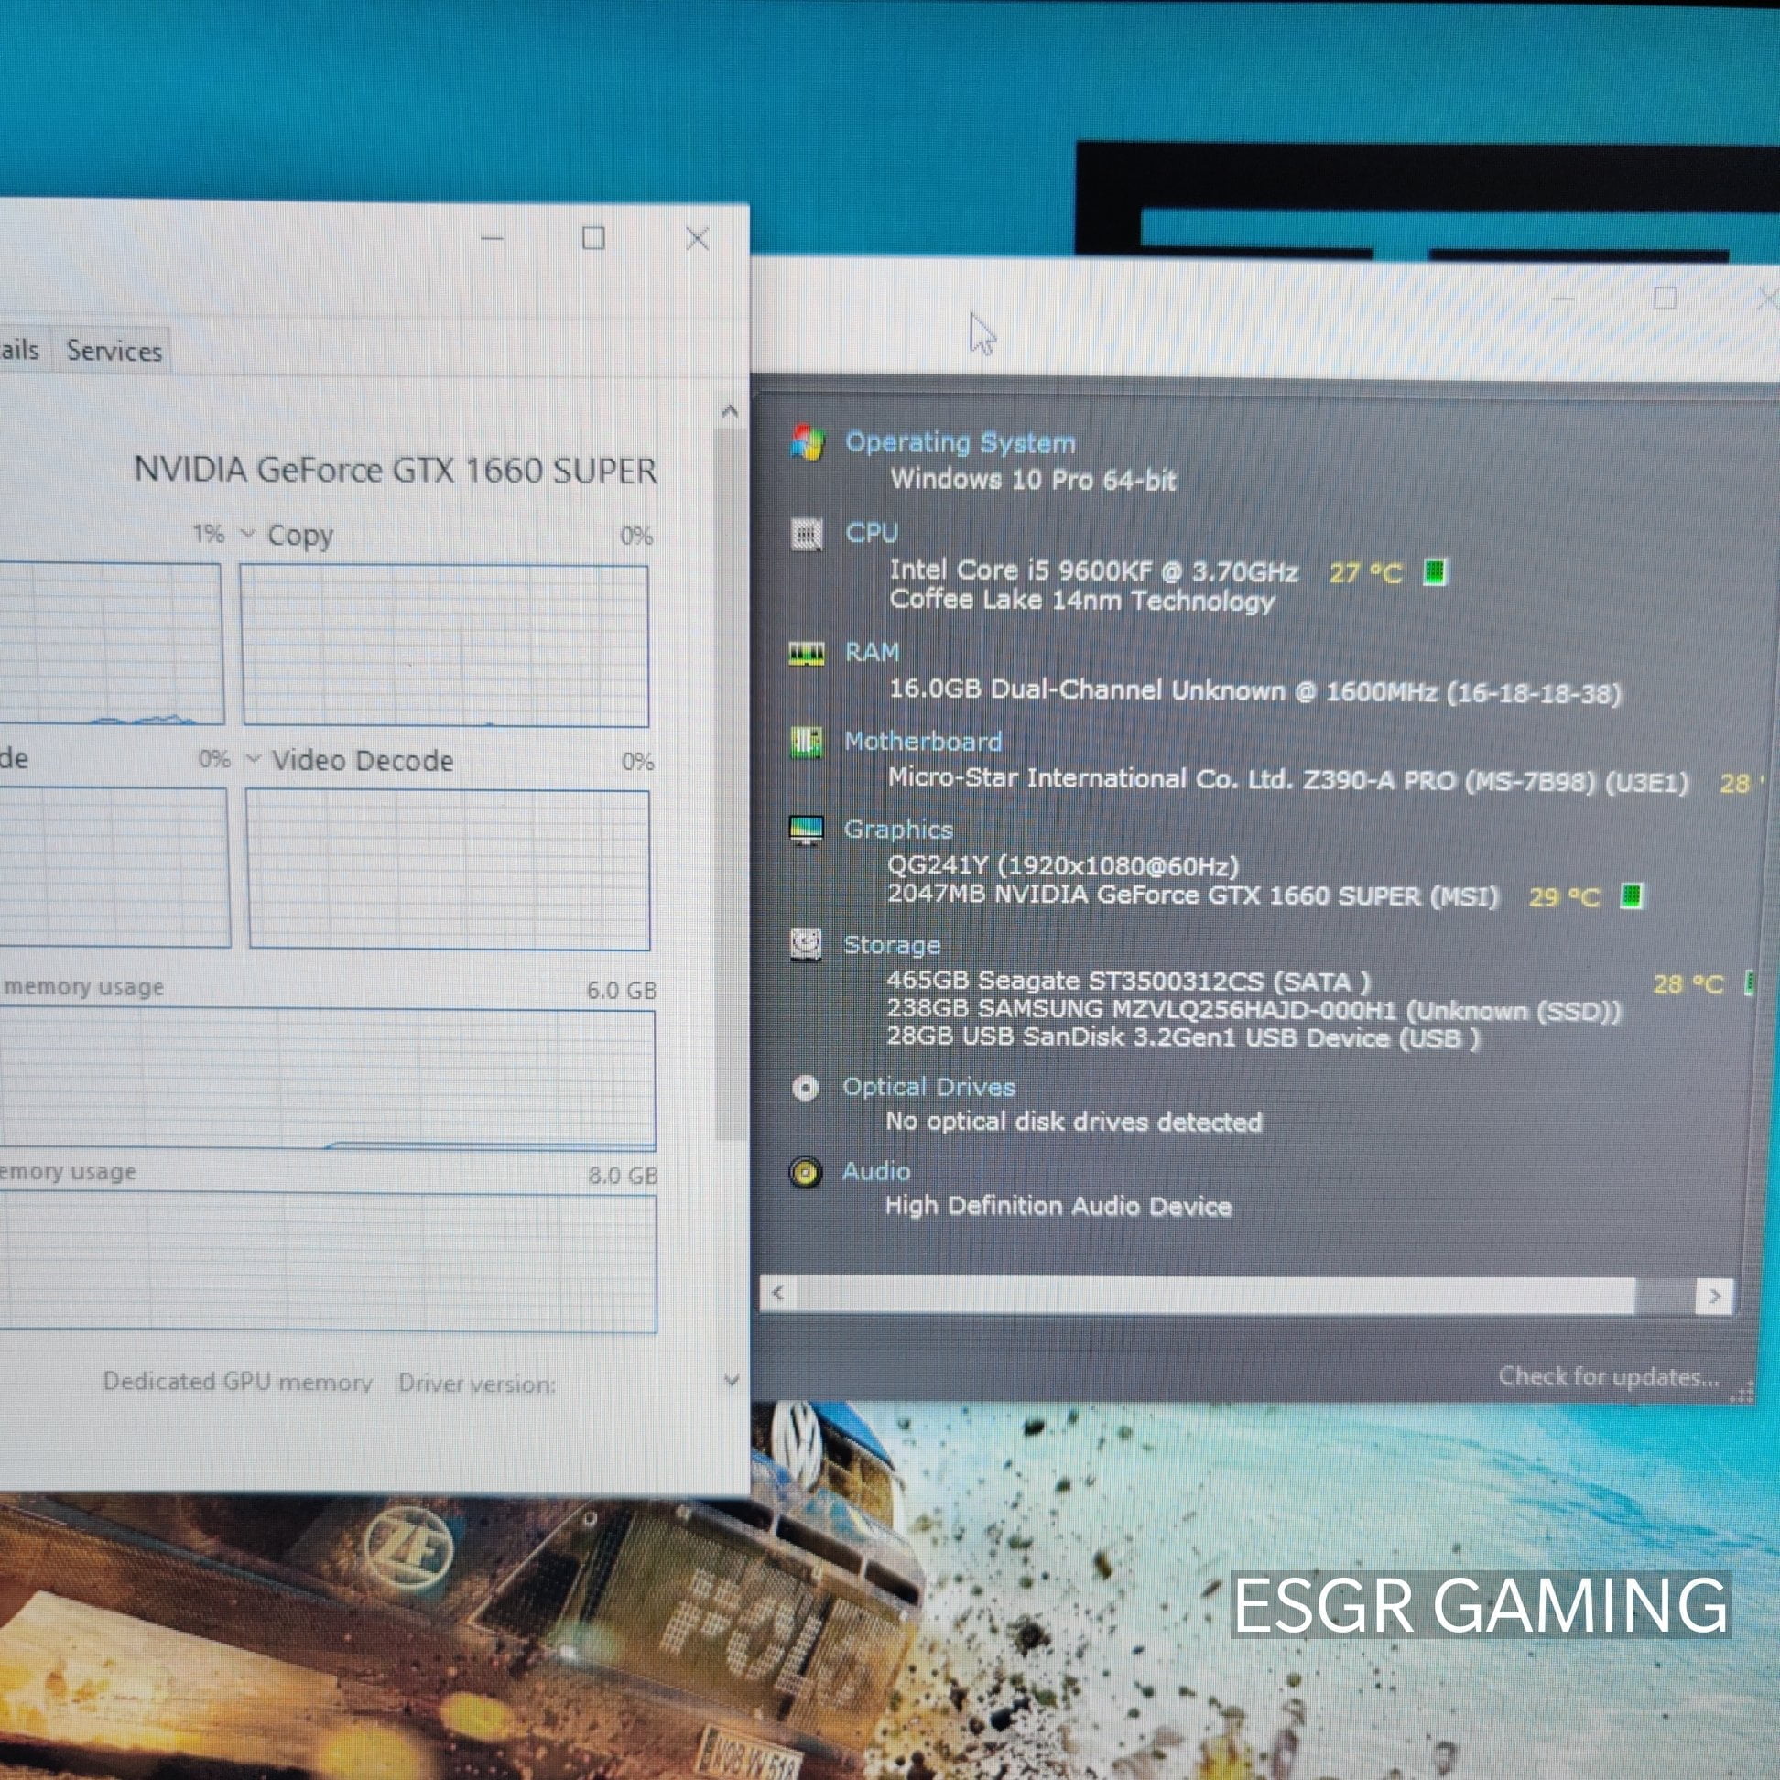
Task: Open the Storage section link
Action: 892,944
